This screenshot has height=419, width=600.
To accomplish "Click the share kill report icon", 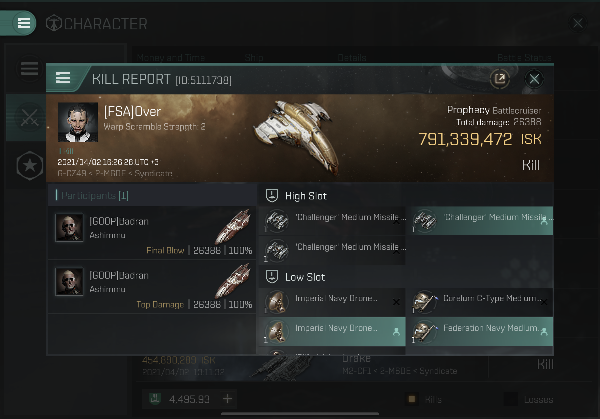I will [x=499, y=79].
